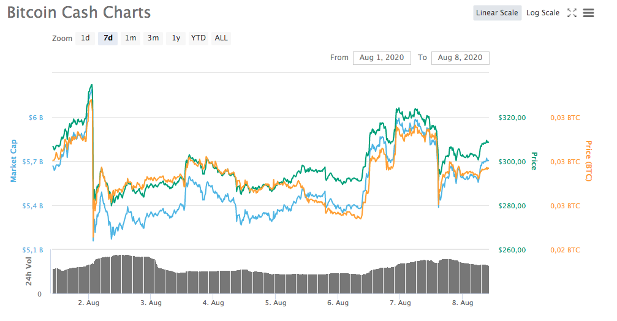
Task: Click the Bitcoin Cash Charts heading
Action: point(78,13)
